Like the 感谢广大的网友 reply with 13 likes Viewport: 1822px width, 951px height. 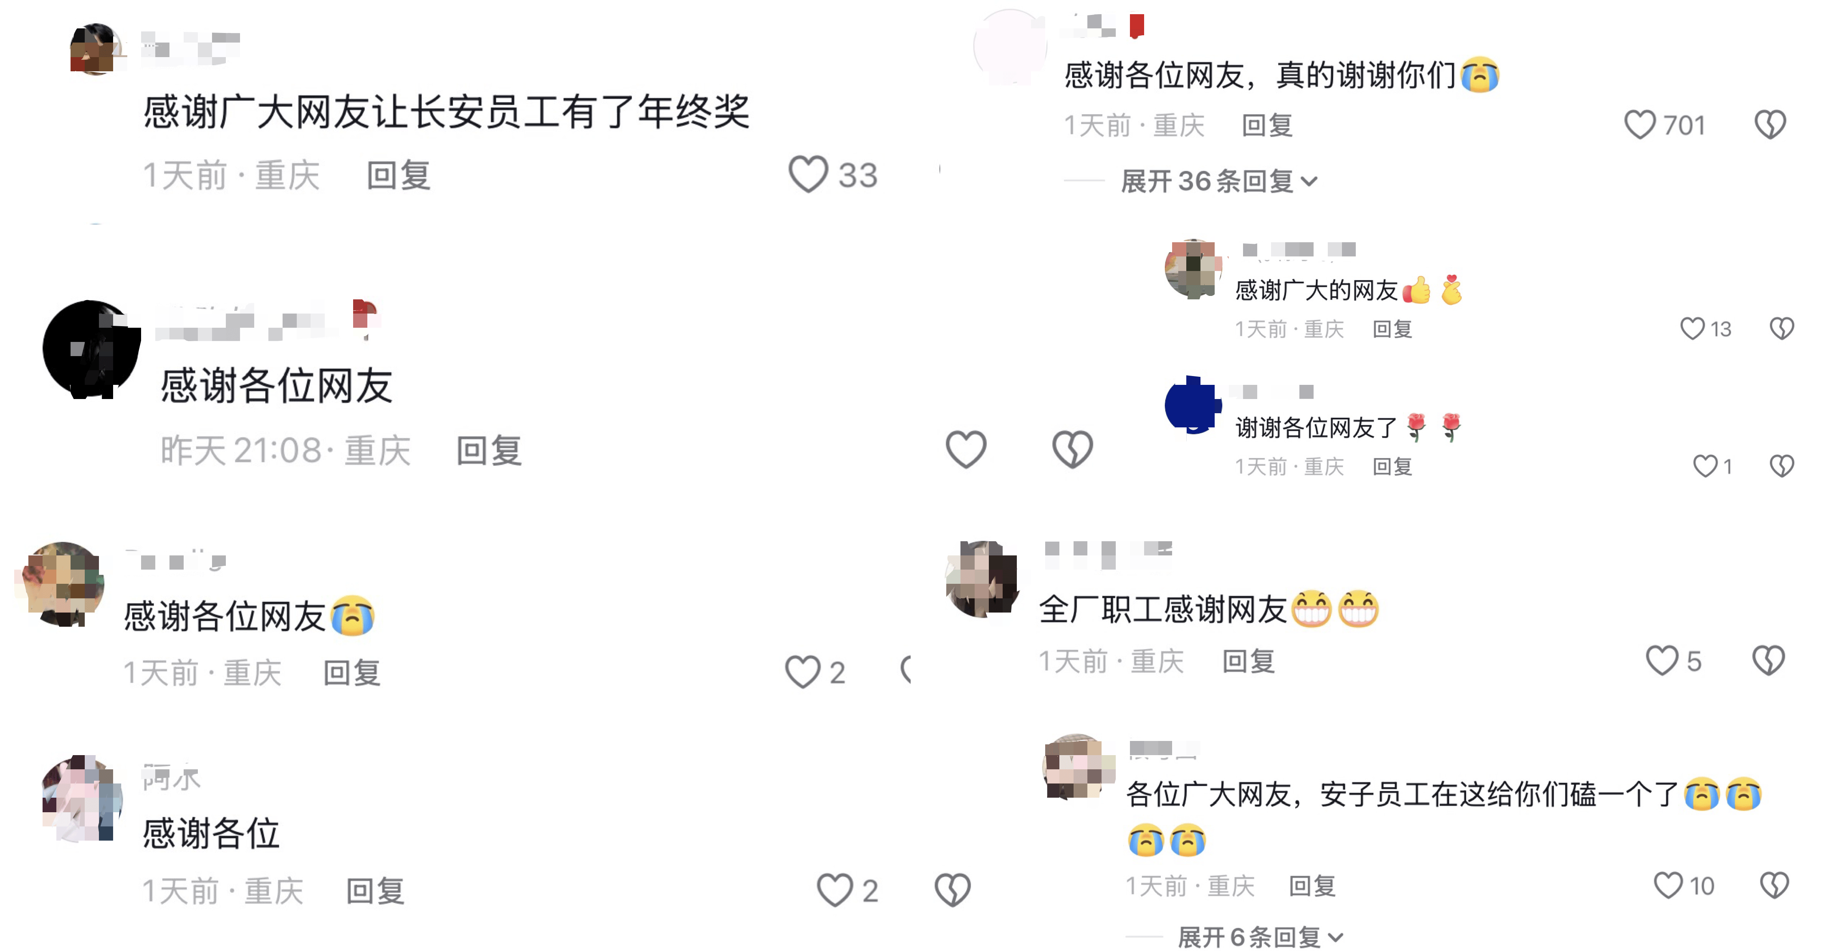pyautogui.click(x=1692, y=329)
